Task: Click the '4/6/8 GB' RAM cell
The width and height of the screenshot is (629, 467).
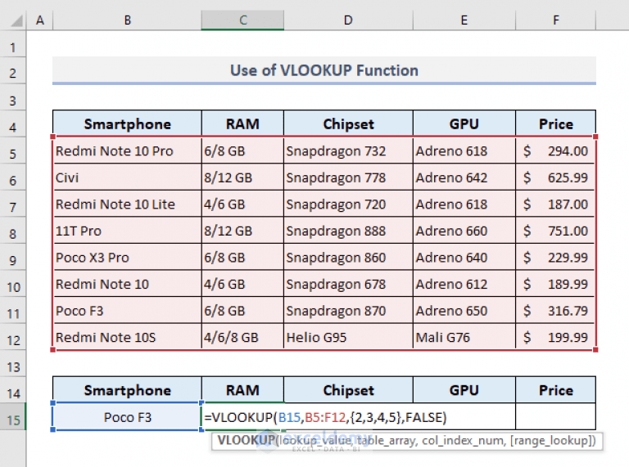Action: coord(242,337)
